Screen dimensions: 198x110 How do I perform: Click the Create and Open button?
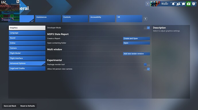click(136, 38)
